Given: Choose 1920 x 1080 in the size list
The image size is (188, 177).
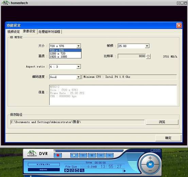Looking at the screenshot, I should (65, 56).
